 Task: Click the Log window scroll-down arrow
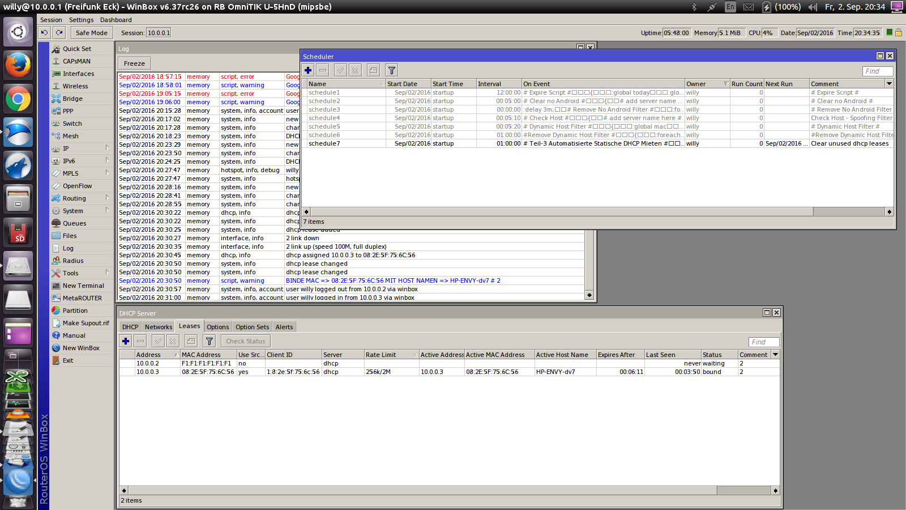tap(589, 295)
